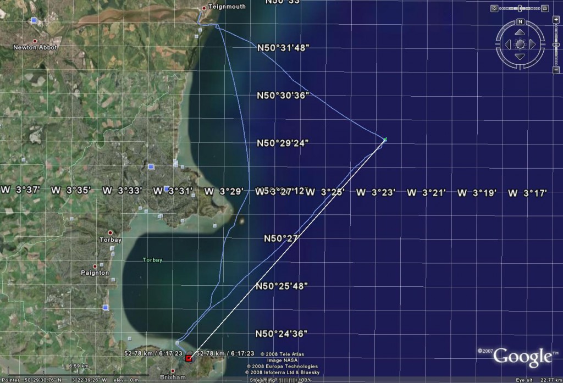Select the Teignmouth red place marker
This screenshot has width=563, height=383.
point(204,8)
